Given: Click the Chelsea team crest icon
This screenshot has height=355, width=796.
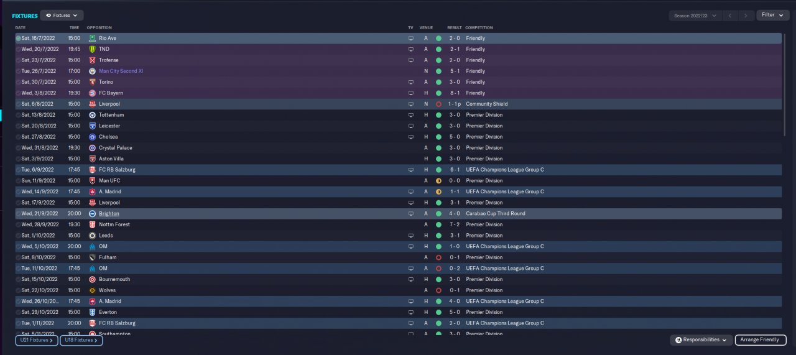Looking at the screenshot, I should click(93, 137).
